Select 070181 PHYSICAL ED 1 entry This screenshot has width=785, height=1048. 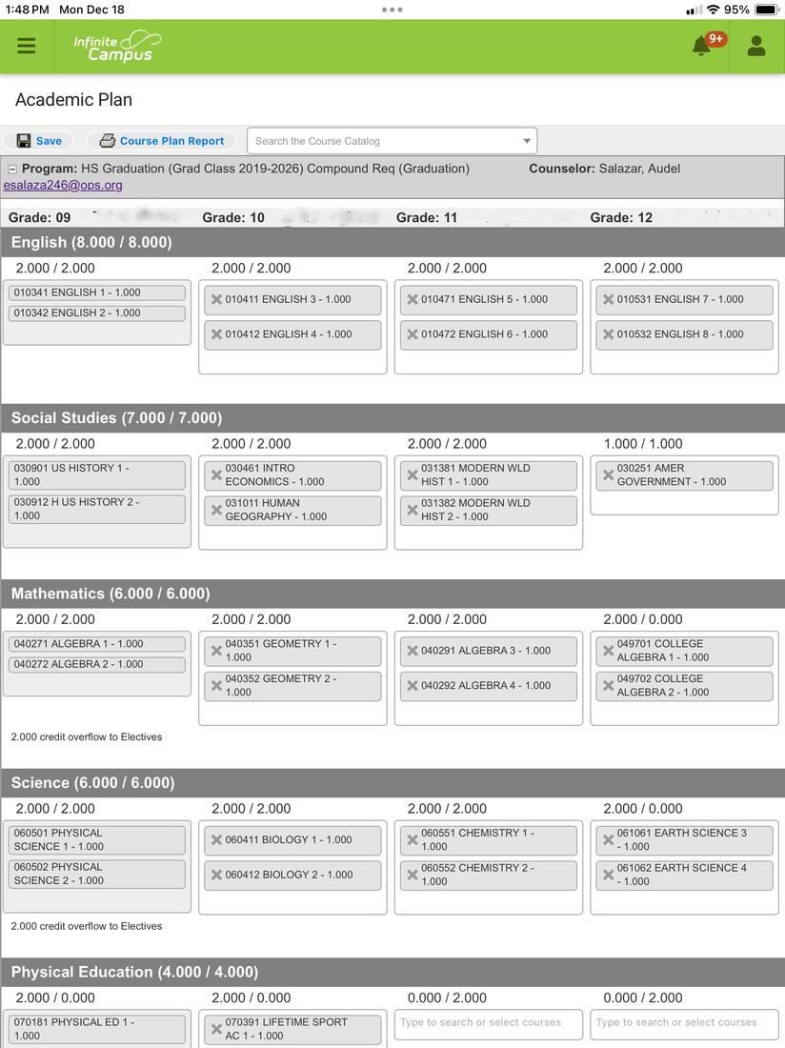[x=97, y=1029]
